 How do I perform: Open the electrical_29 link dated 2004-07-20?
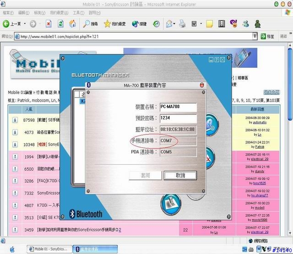pyautogui.click(x=260, y=159)
